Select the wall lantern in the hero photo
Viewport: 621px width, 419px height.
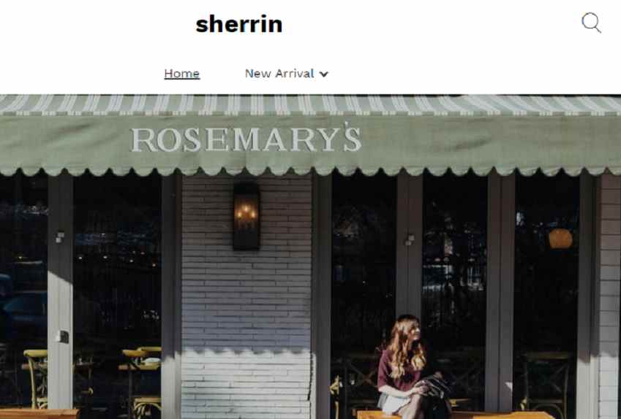click(246, 215)
